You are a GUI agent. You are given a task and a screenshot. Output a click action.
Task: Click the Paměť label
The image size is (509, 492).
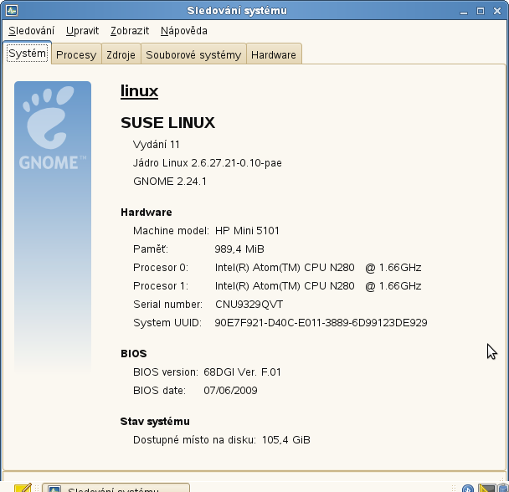(x=151, y=249)
